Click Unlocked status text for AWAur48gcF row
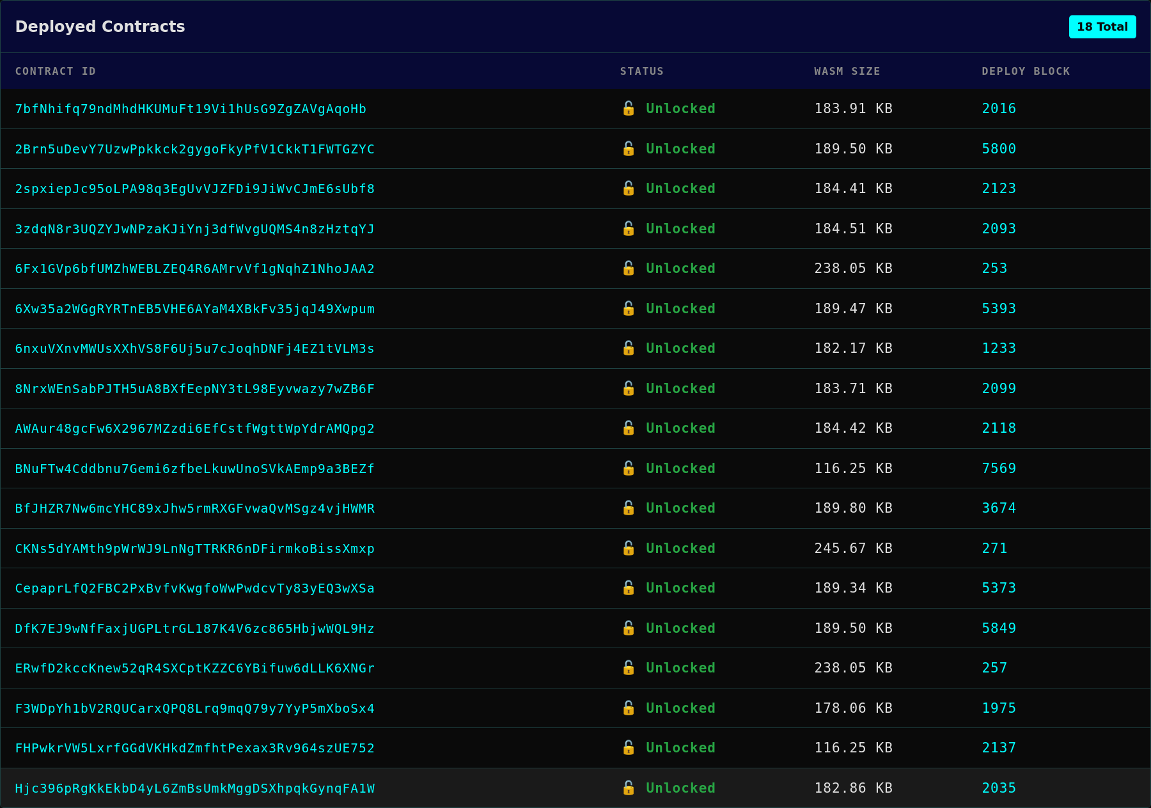 click(x=680, y=428)
